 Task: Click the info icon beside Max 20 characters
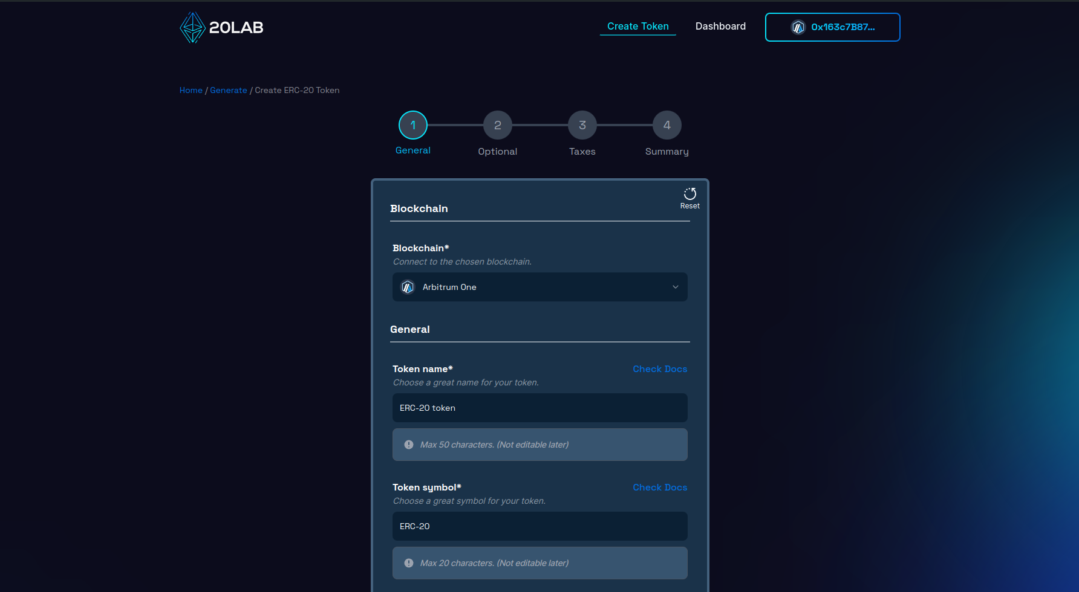point(409,563)
